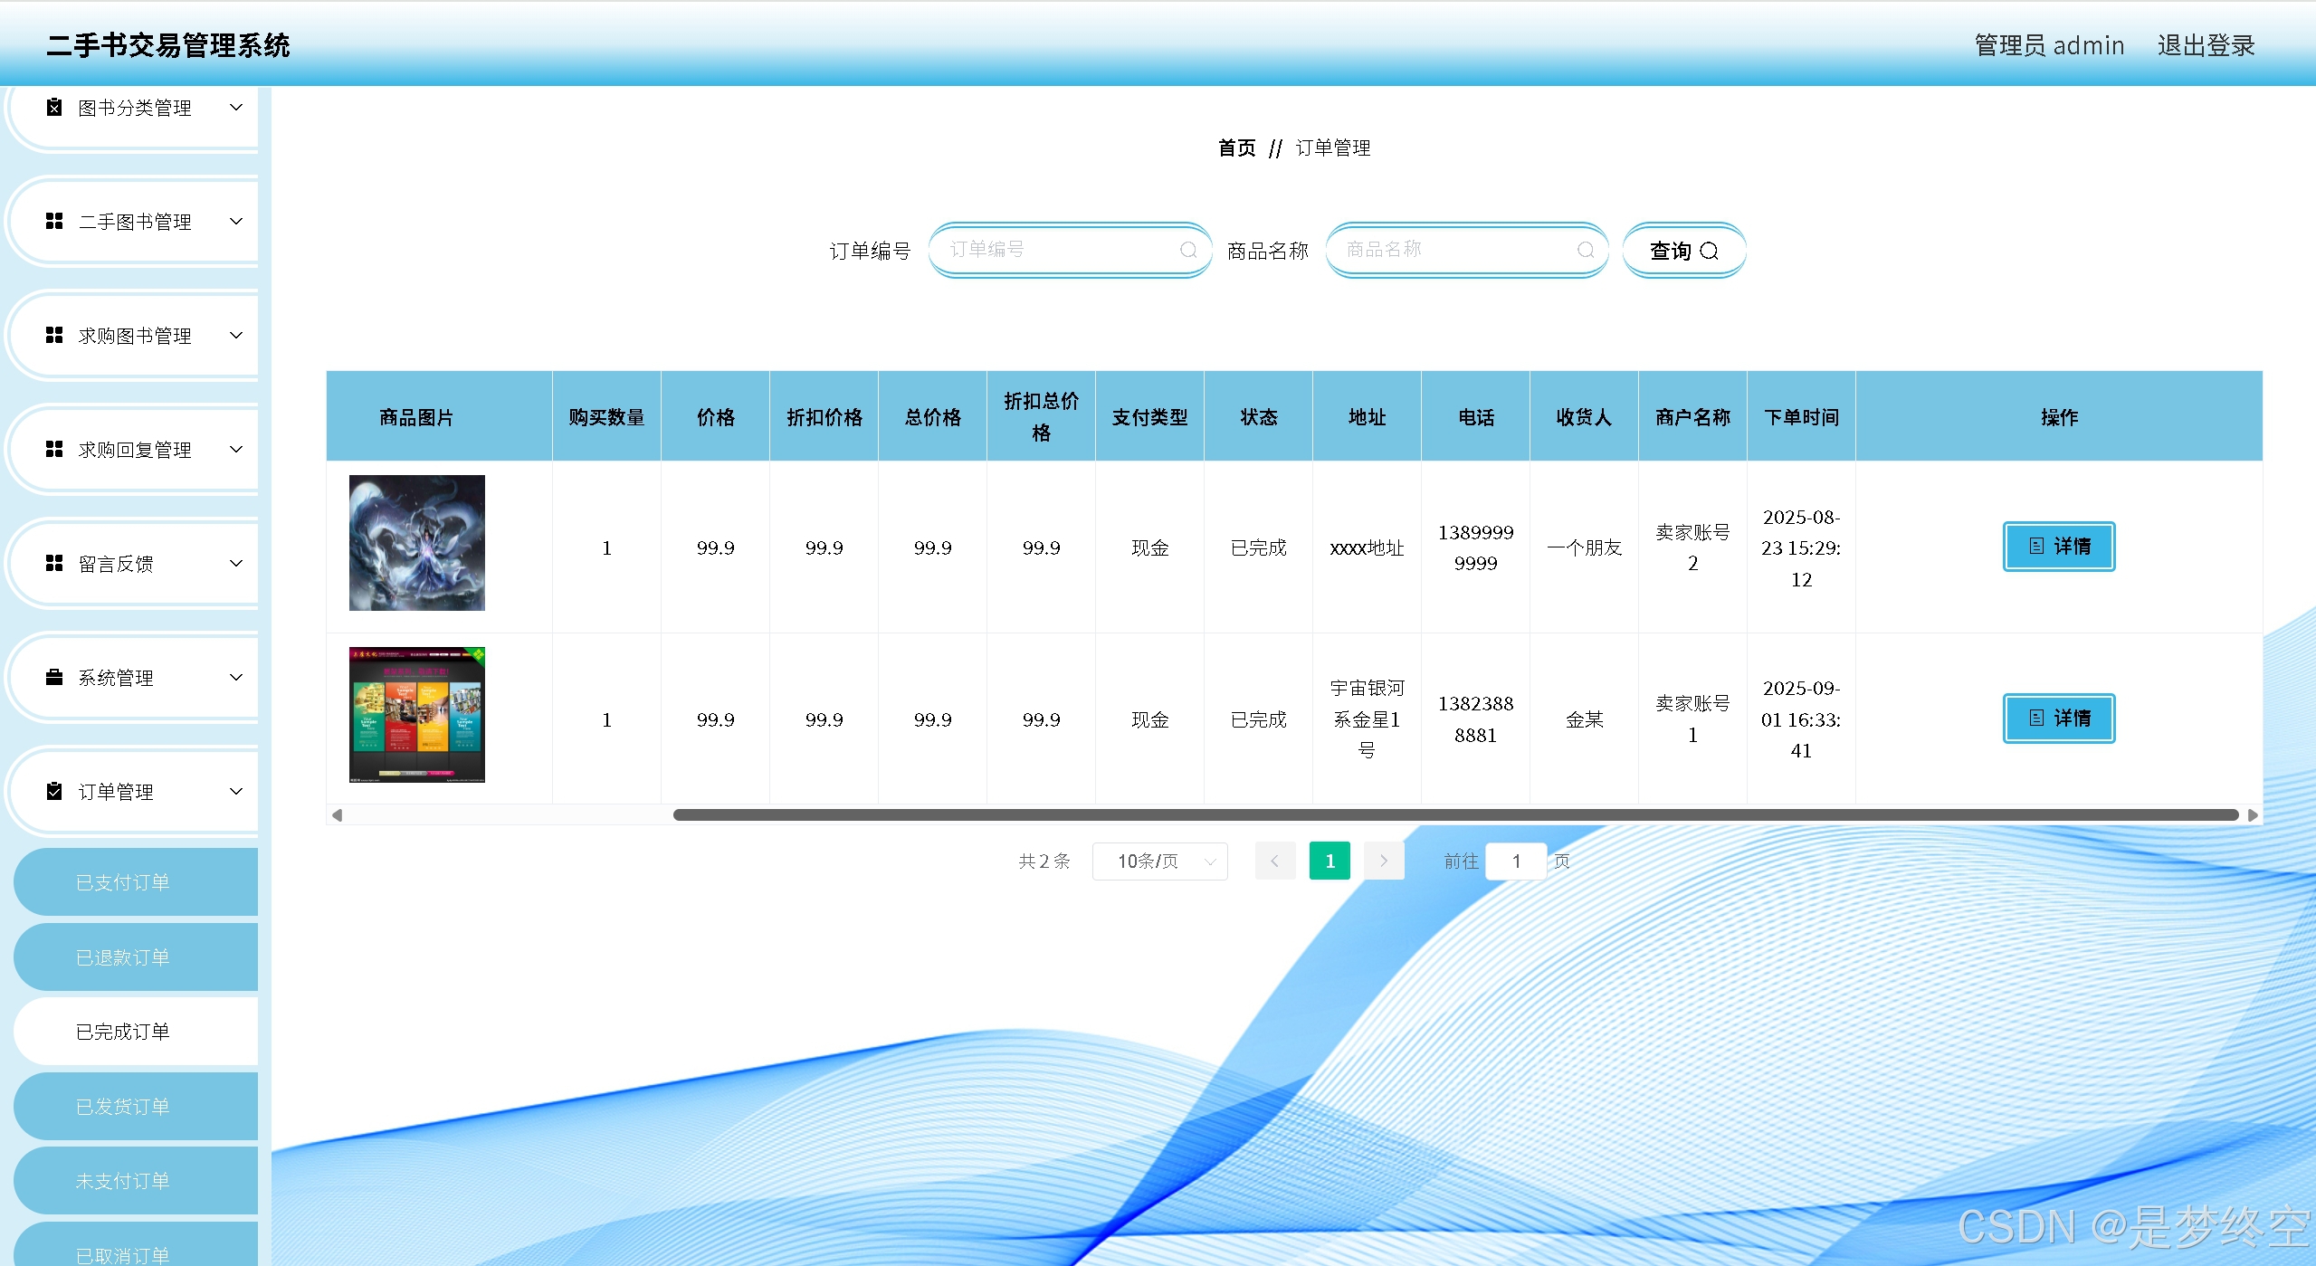This screenshot has width=2316, height=1266.
Task: Click the 商户名称 column header
Action: coord(1692,417)
